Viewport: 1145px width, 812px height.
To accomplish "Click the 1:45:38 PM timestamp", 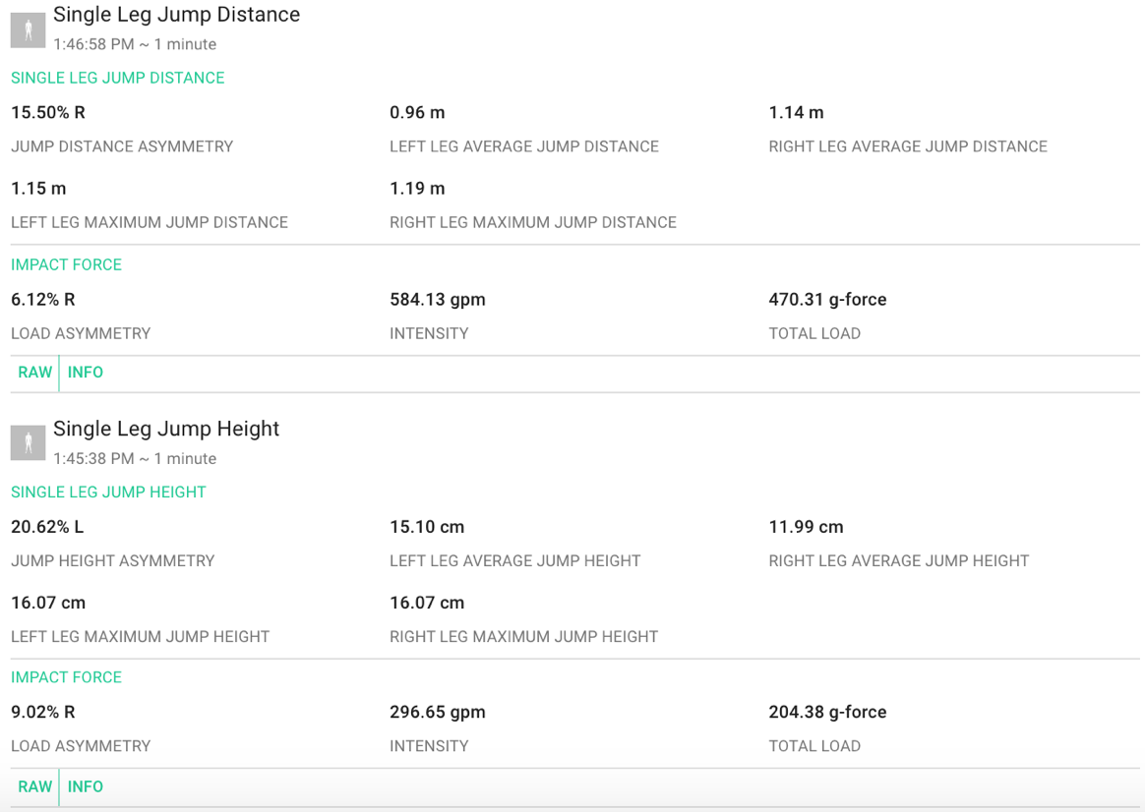I will point(93,458).
